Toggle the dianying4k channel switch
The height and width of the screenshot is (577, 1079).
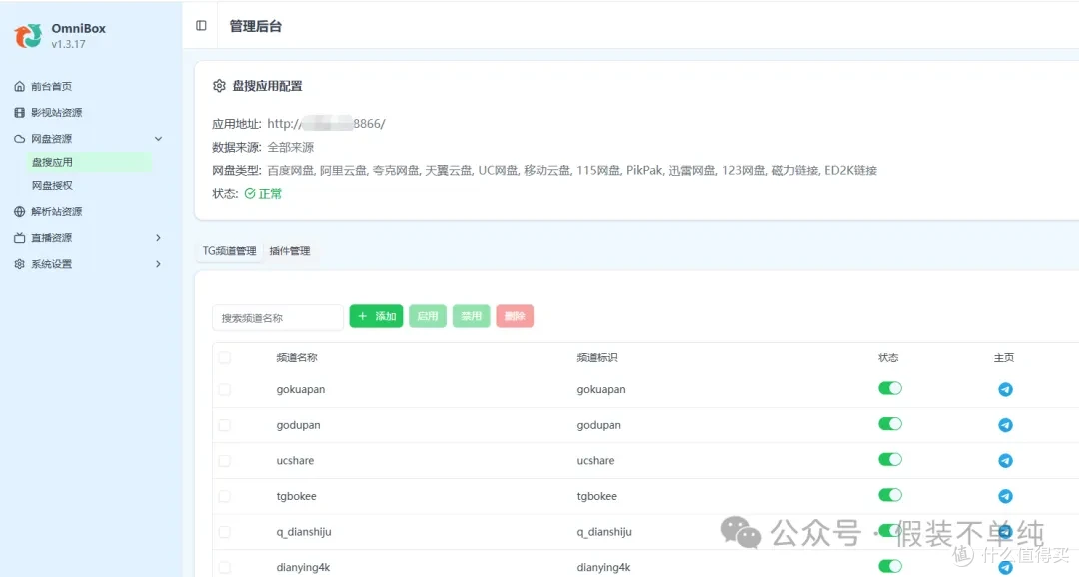pyautogui.click(x=890, y=566)
